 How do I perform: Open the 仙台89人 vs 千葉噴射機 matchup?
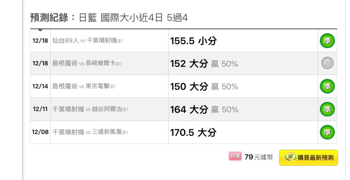coord(87,41)
